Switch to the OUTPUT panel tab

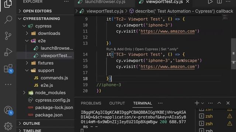click(117, 103)
